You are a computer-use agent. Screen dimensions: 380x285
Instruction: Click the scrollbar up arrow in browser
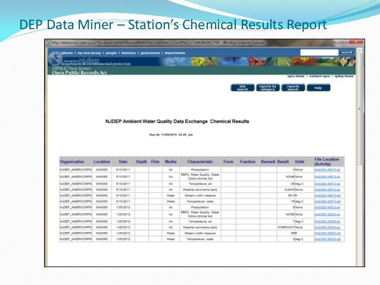(360, 51)
